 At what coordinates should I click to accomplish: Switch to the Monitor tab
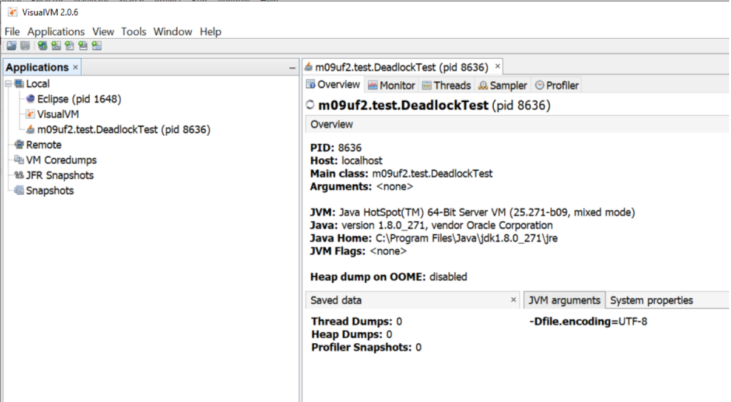click(x=391, y=85)
